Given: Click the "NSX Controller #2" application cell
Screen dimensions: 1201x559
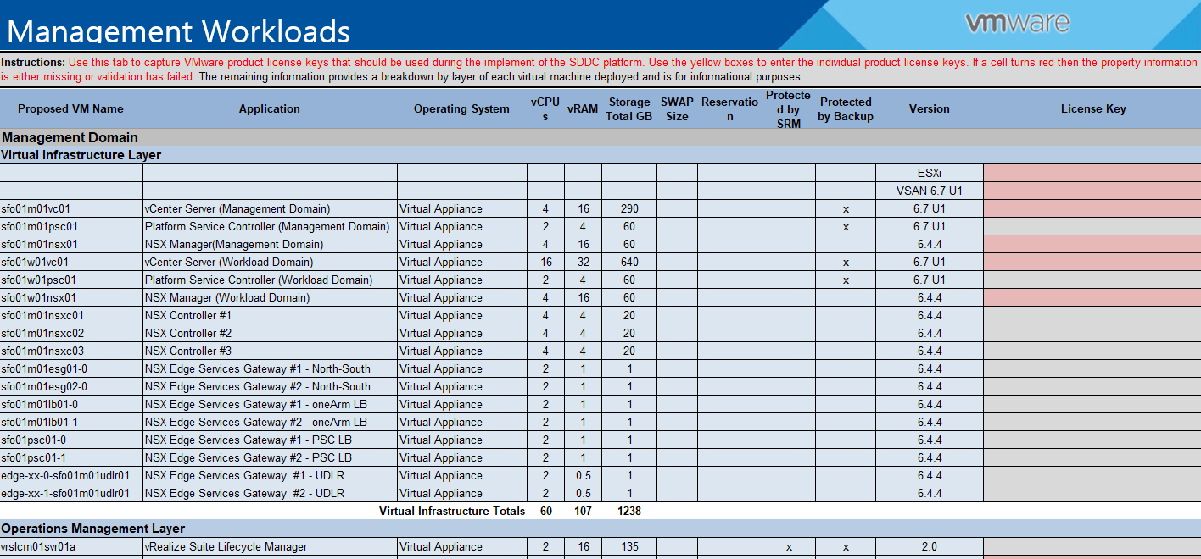Looking at the screenshot, I should 270,333.
